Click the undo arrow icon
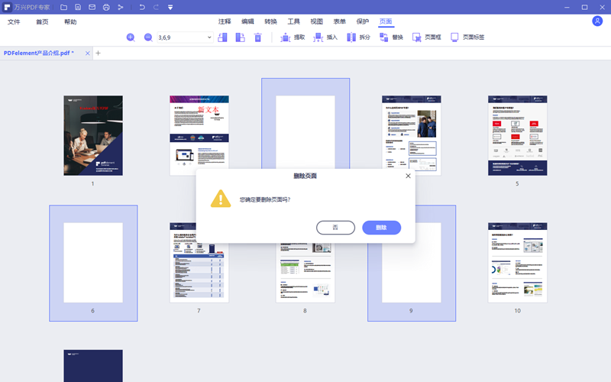Image resolution: width=611 pixels, height=382 pixels. (142, 7)
